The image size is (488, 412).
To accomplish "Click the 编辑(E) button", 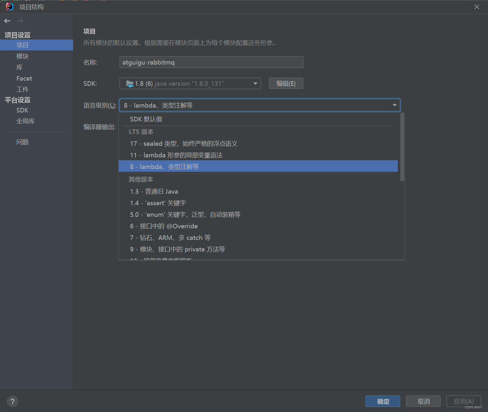I will [286, 83].
